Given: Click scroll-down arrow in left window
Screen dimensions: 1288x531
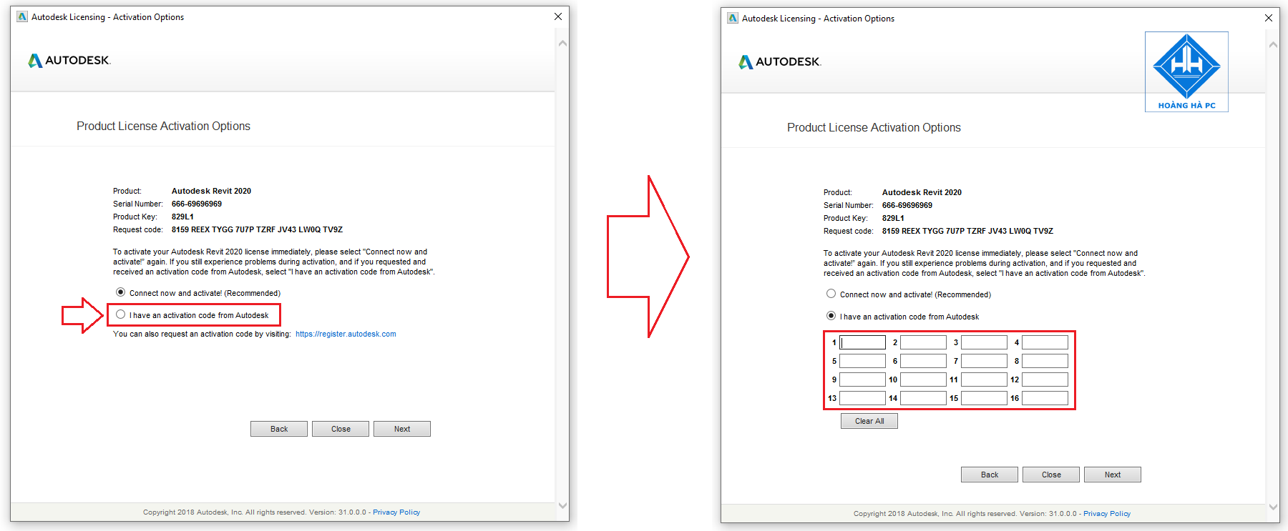Looking at the screenshot, I should point(562,505).
